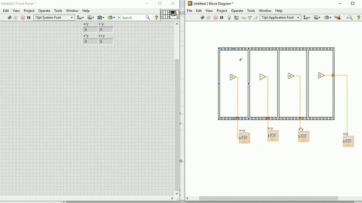Click Front Panel vertical scrollbar thumb
362x203 pixels.
tap(177, 124)
